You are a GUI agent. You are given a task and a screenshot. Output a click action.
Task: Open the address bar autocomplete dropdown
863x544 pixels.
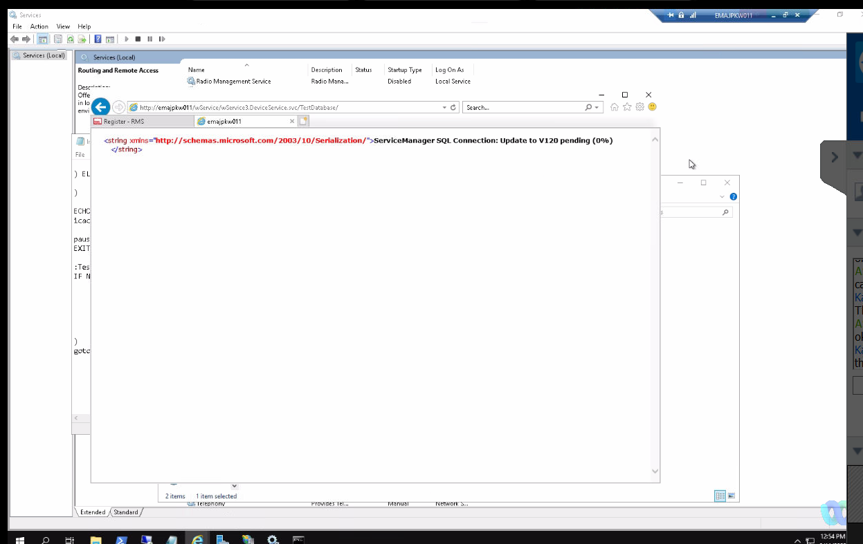coord(445,108)
